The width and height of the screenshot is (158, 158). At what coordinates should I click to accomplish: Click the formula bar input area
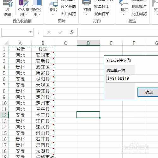[118, 32]
